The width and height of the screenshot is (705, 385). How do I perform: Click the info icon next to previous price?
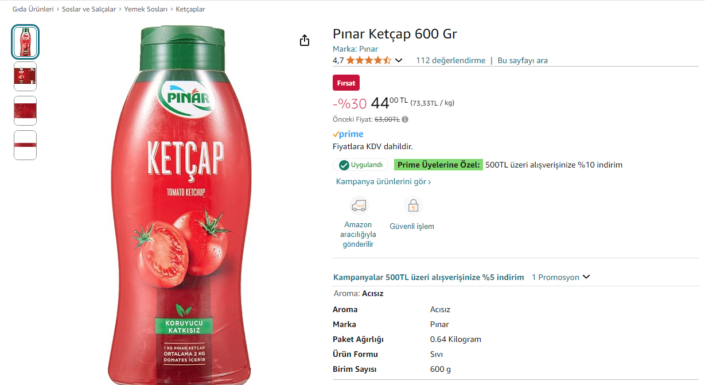point(405,119)
